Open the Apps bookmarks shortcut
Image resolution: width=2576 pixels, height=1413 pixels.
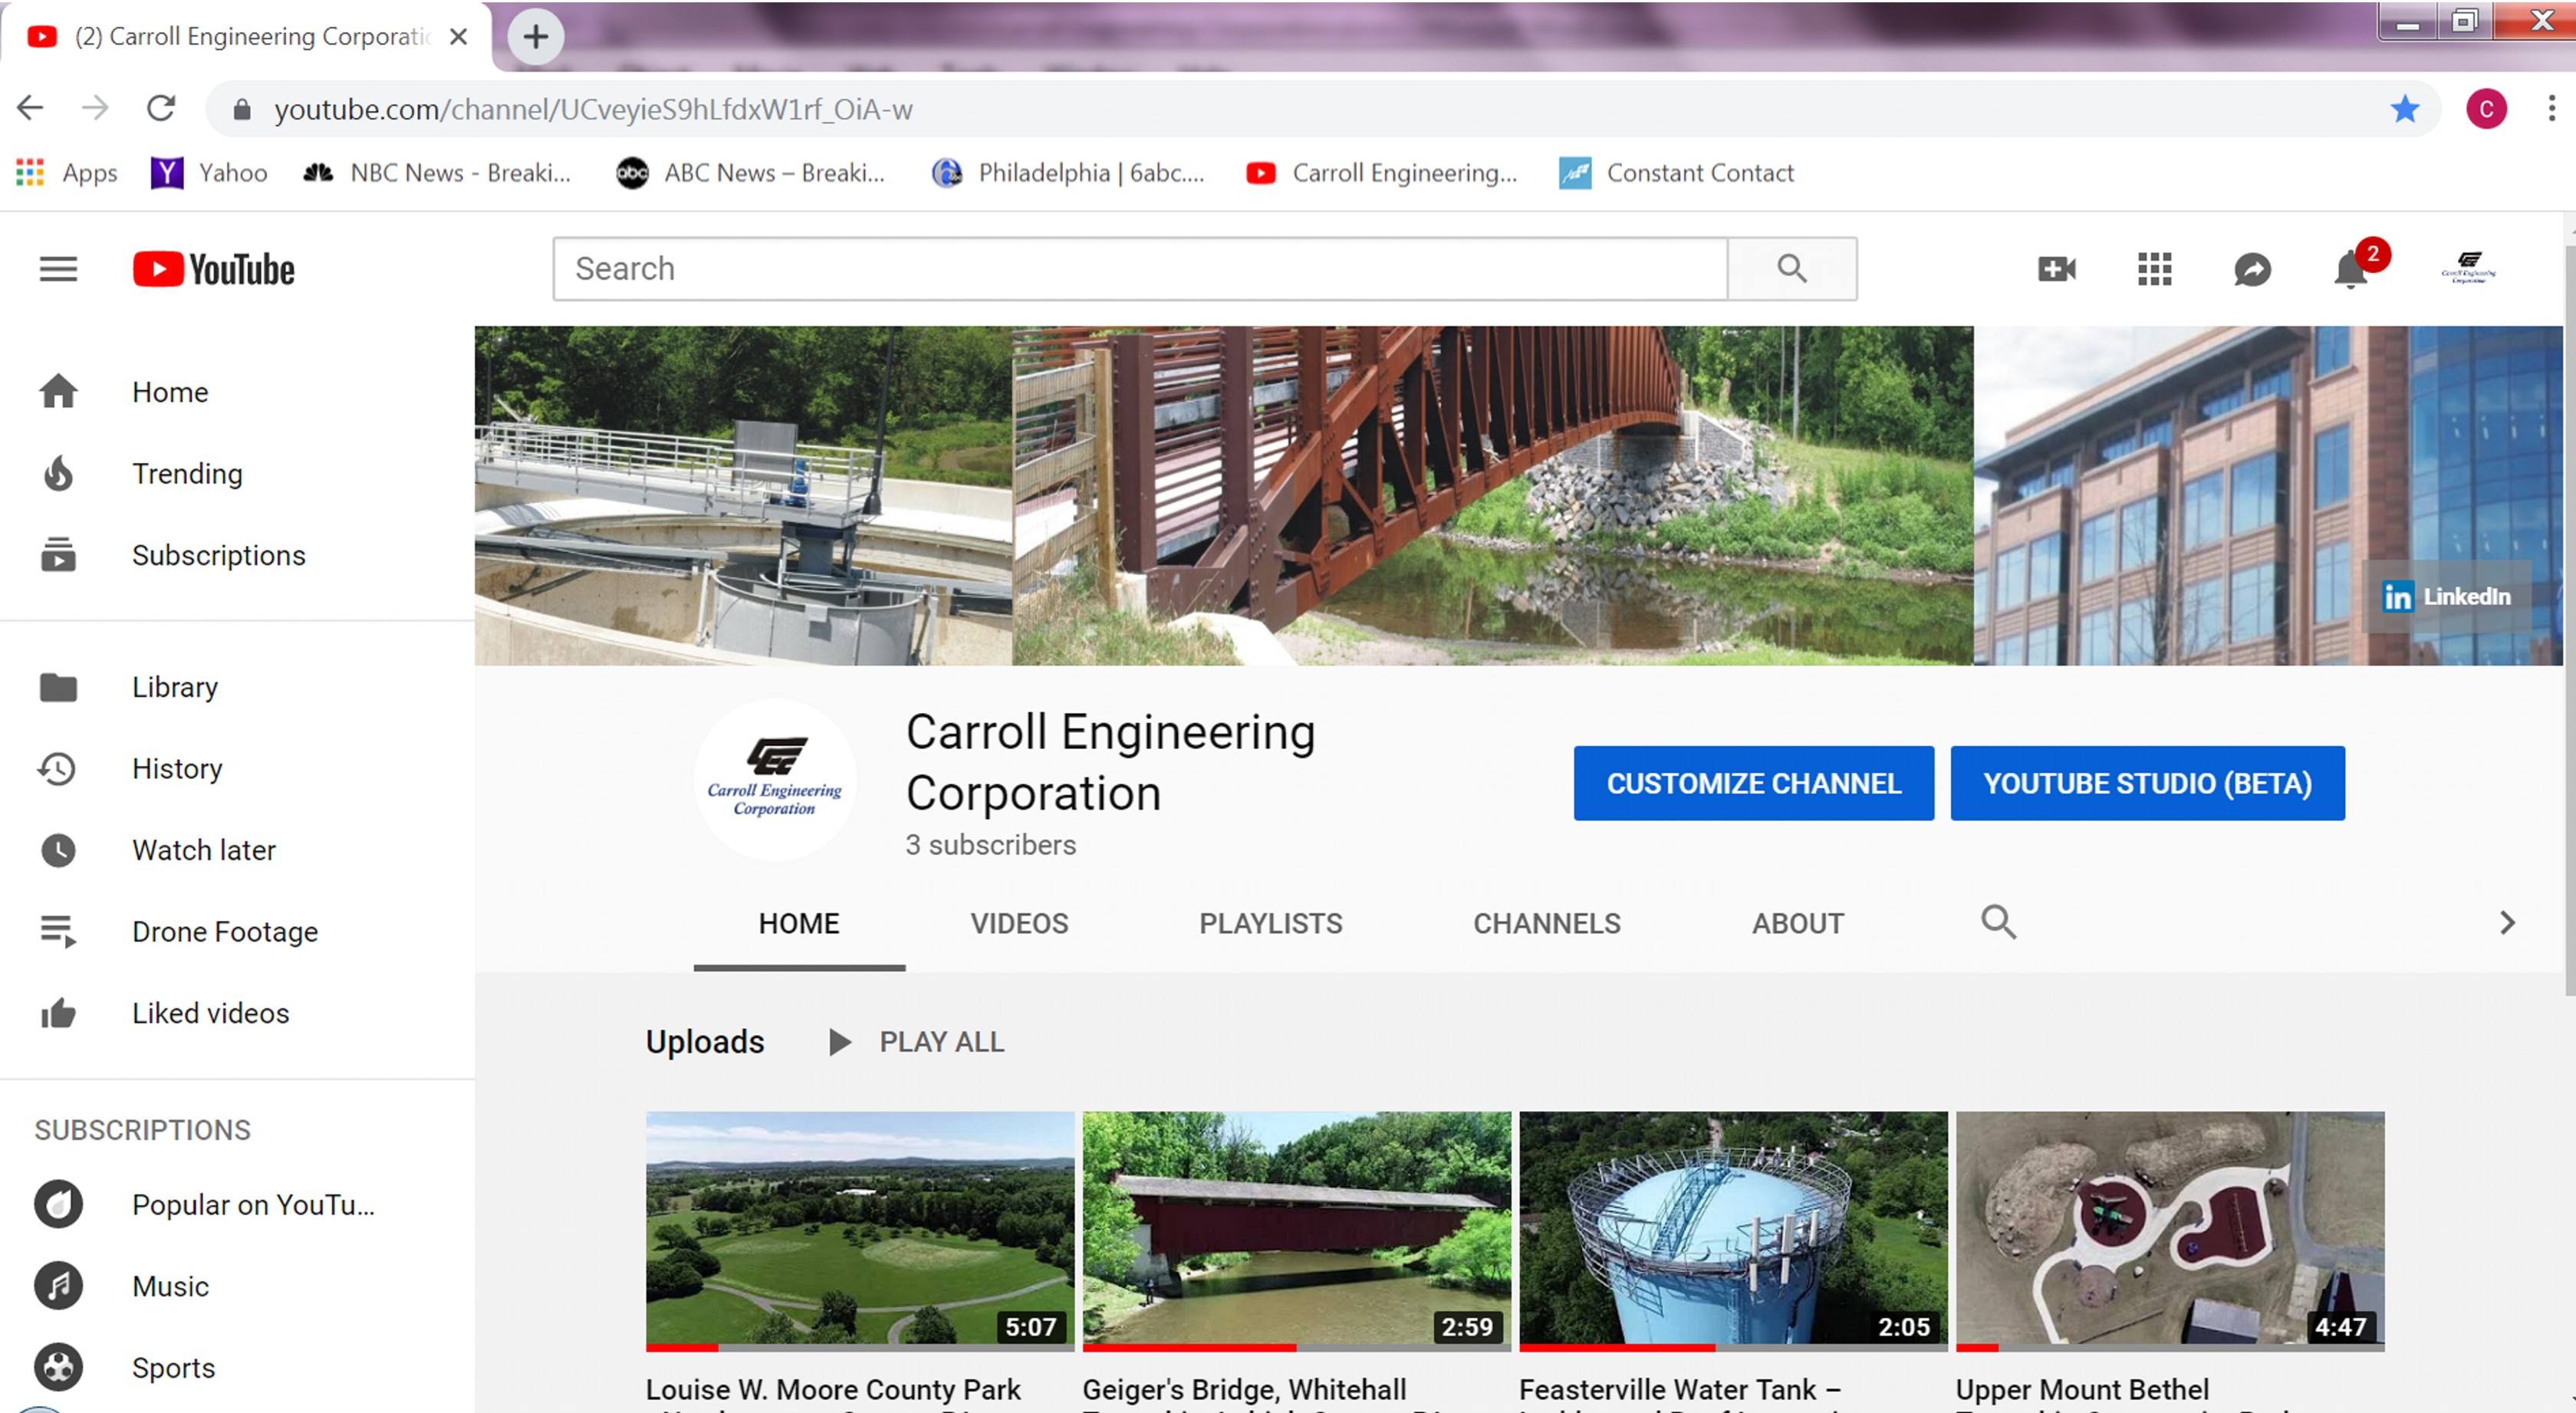[67, 173]
